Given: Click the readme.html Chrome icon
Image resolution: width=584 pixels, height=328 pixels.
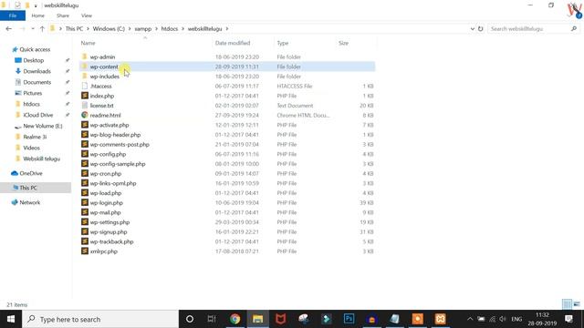Looking at the screenshot, I should (x=85, y=115).
